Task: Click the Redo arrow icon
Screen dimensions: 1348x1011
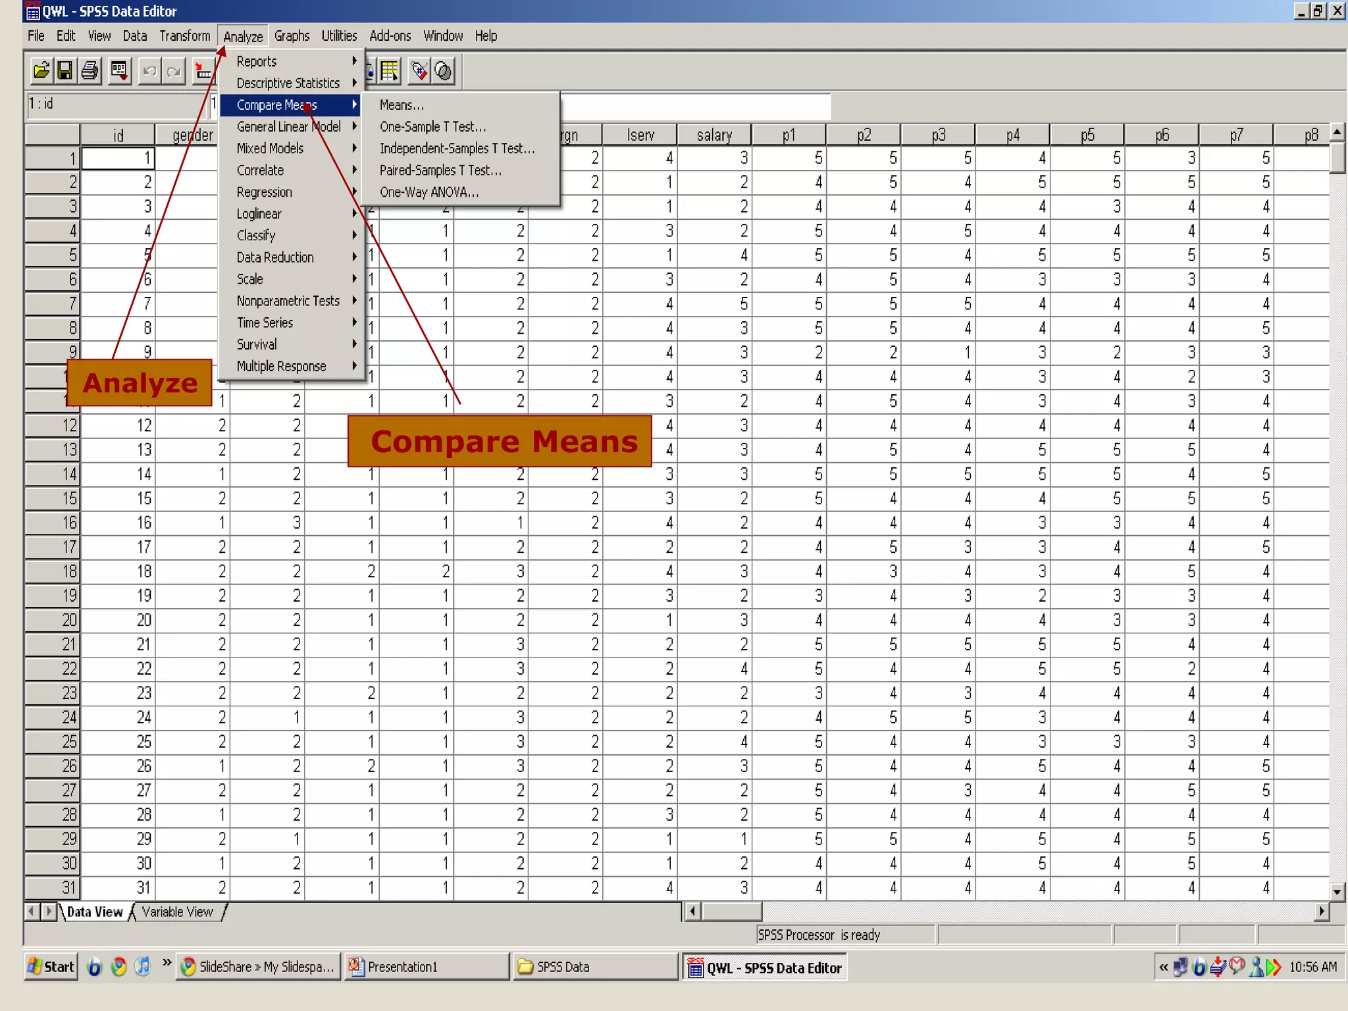Action: pyautogui.click(x=174, y=70)
